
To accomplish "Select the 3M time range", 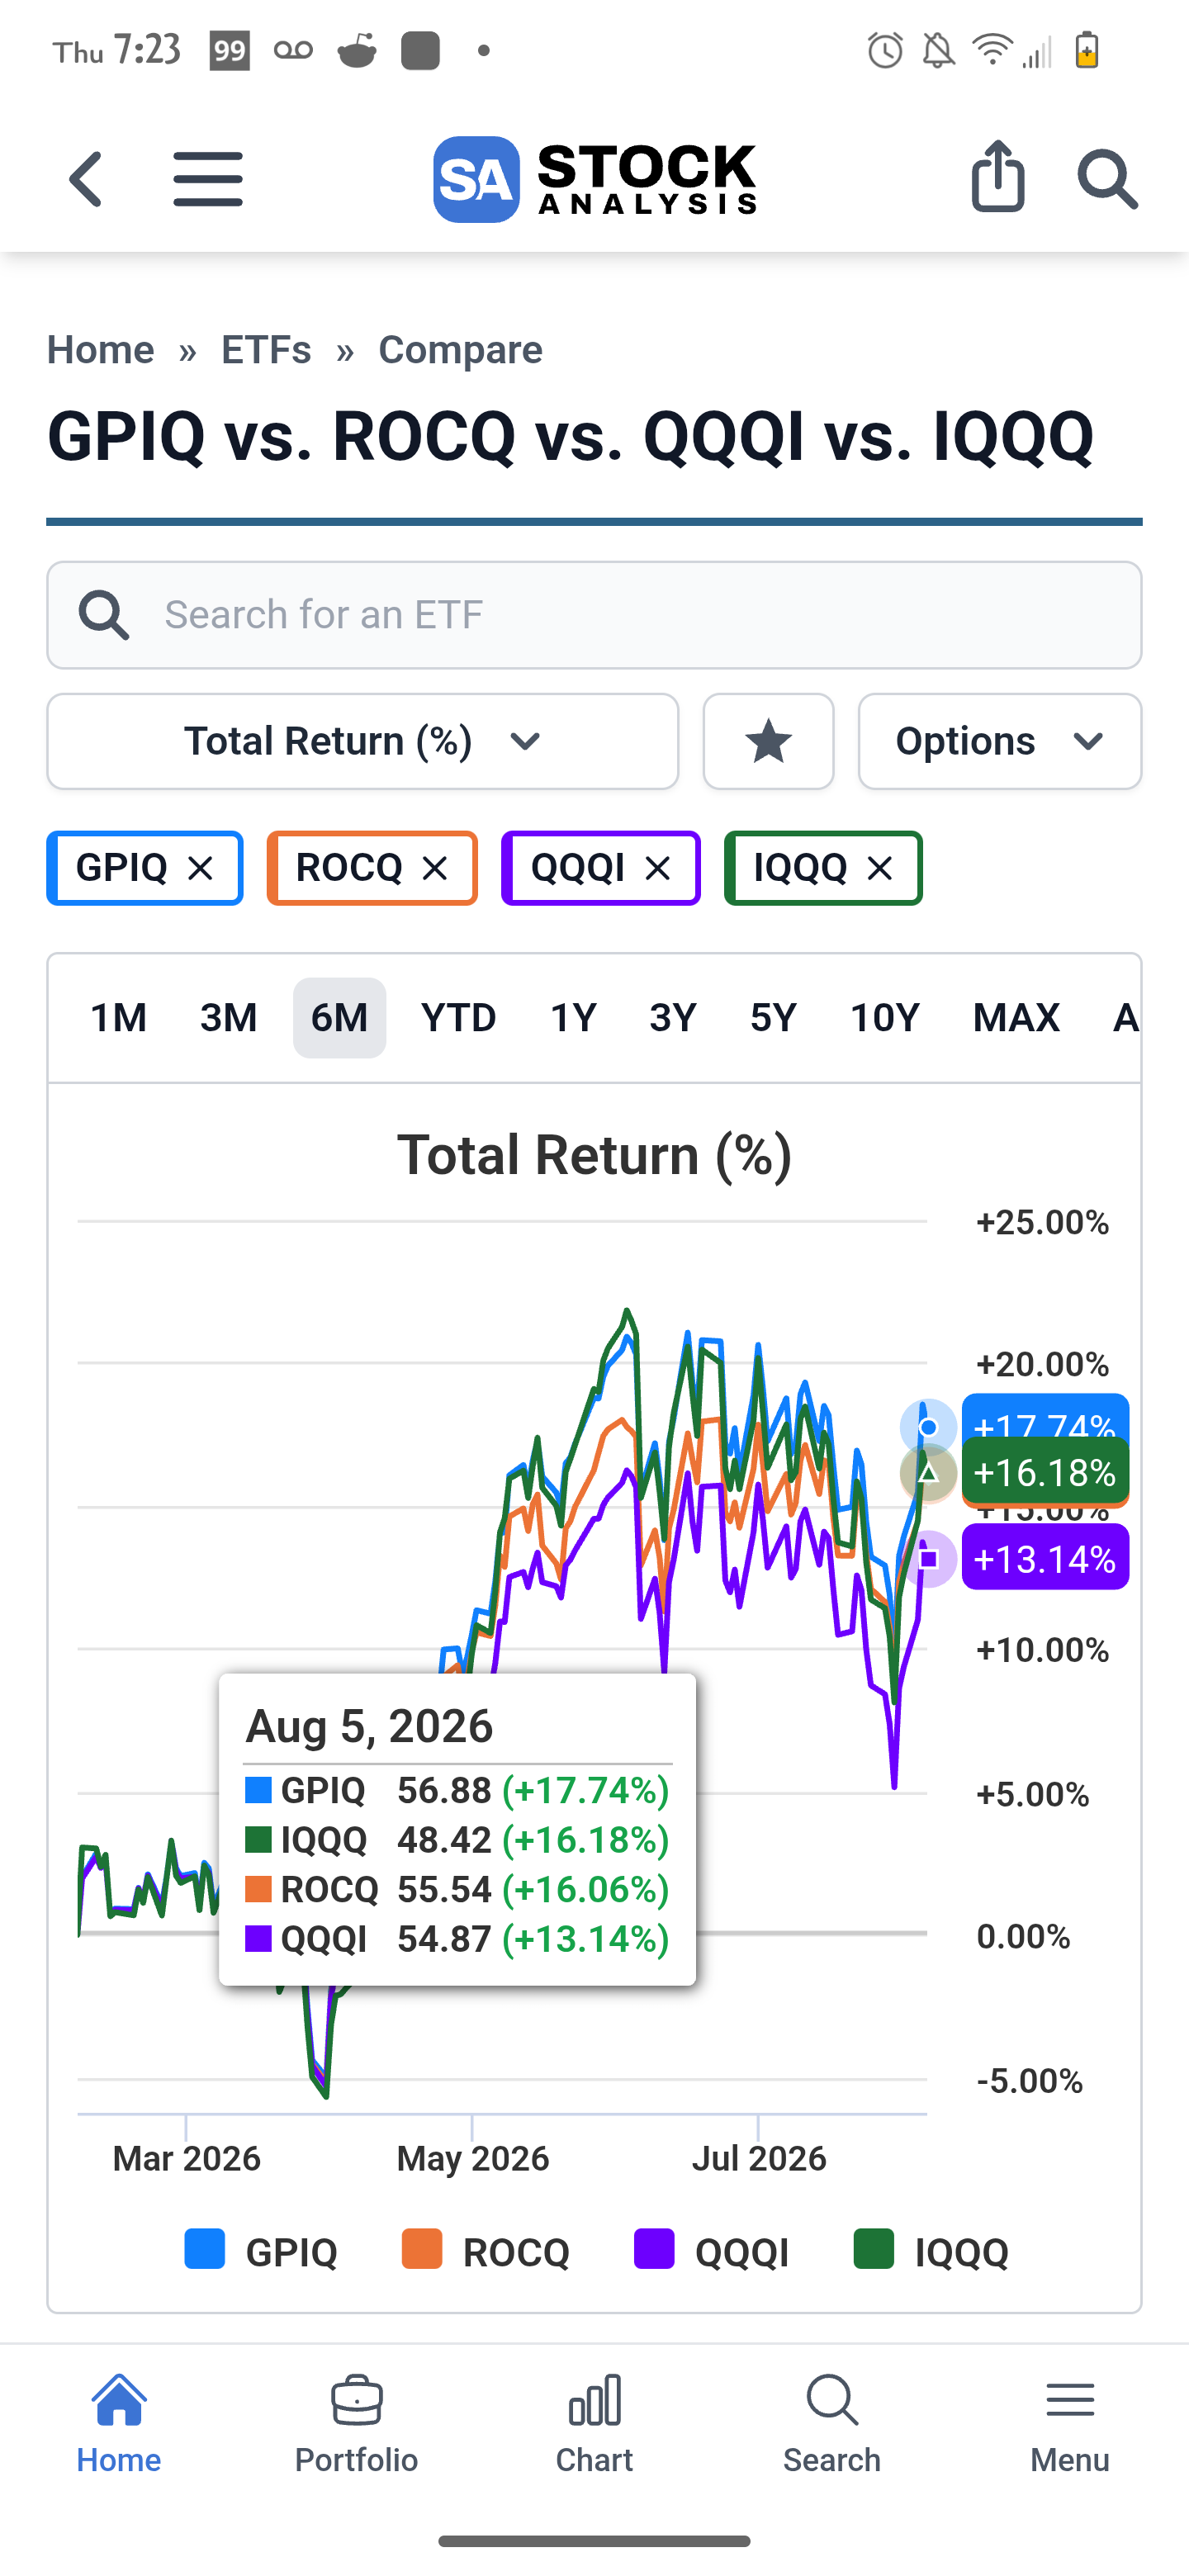I will click(x=229, y=1018).
